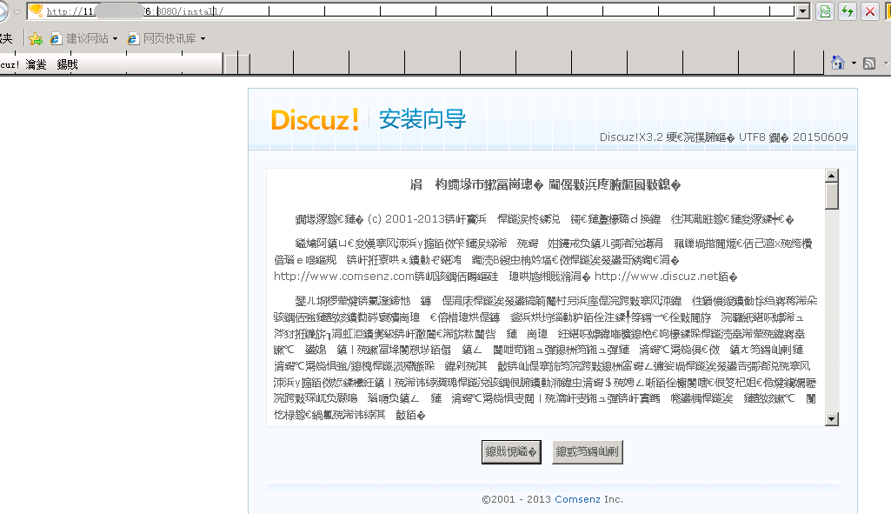Click the Discuz! orange logo
This screenshot has width=891, height=514.
(x=315, y=120)
